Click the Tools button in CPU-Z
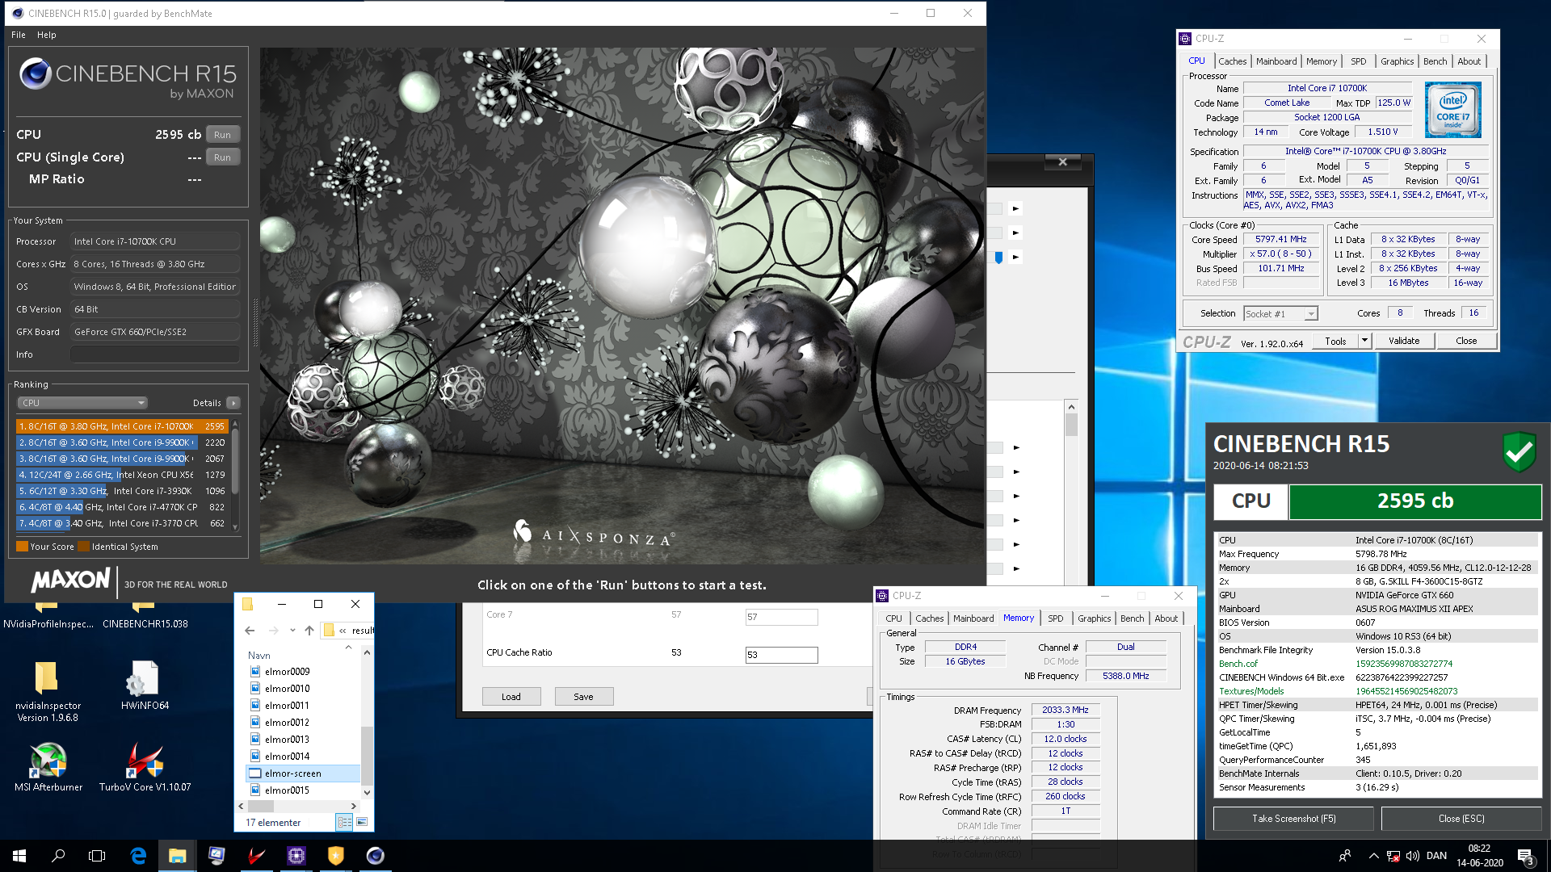This screenshot has height=872, width=1551. coord(1335,341)
